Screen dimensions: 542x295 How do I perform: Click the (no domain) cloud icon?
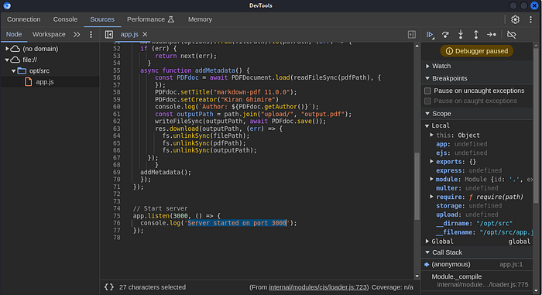tap(15, 49)
